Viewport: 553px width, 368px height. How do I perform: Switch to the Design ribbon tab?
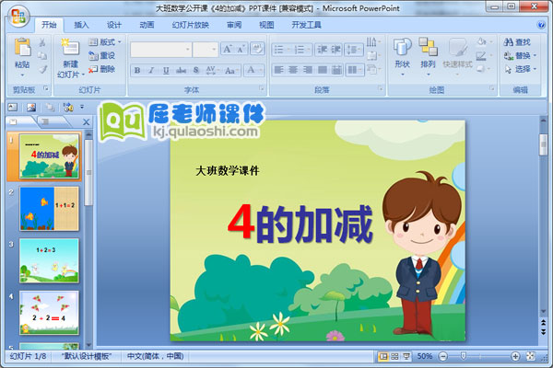[114, 25]
